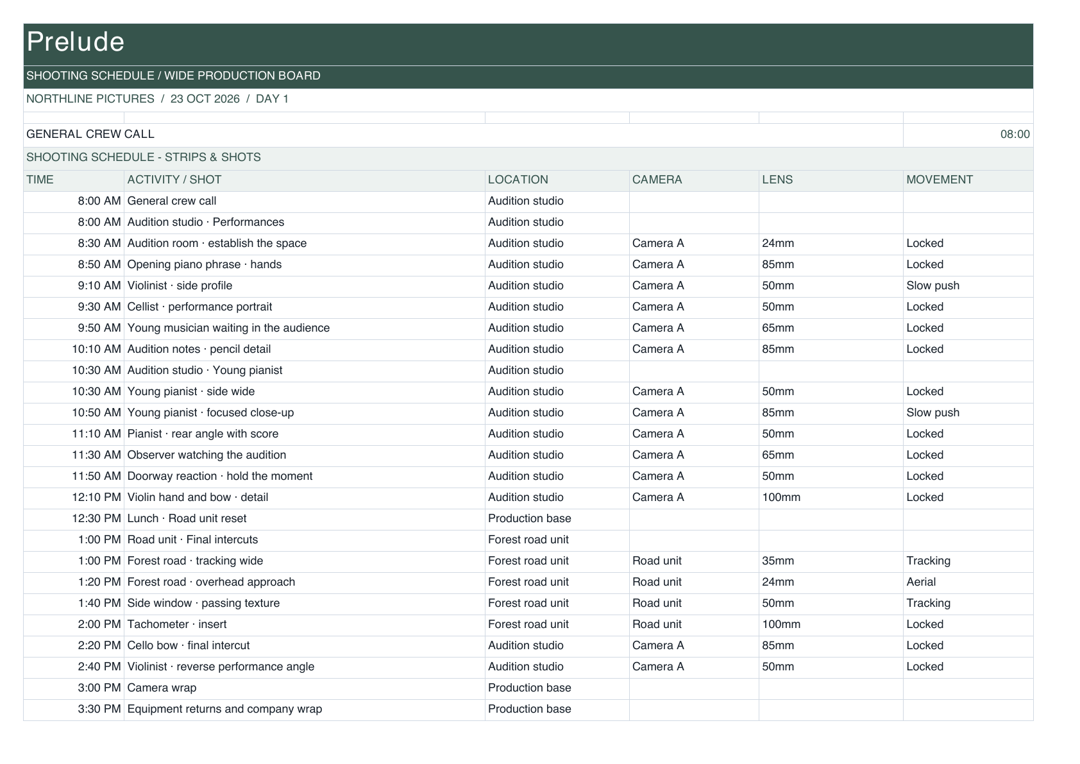This screenshot has width=1080, height=764.
Task: Select the '12:30 PM' time cell
Action: click(x=74, y=519)
